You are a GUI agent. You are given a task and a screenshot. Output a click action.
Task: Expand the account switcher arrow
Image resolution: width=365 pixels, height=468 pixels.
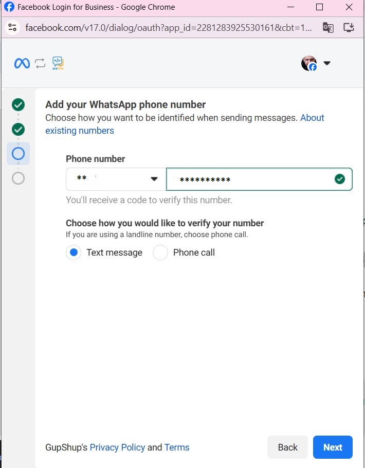[326, 63]
